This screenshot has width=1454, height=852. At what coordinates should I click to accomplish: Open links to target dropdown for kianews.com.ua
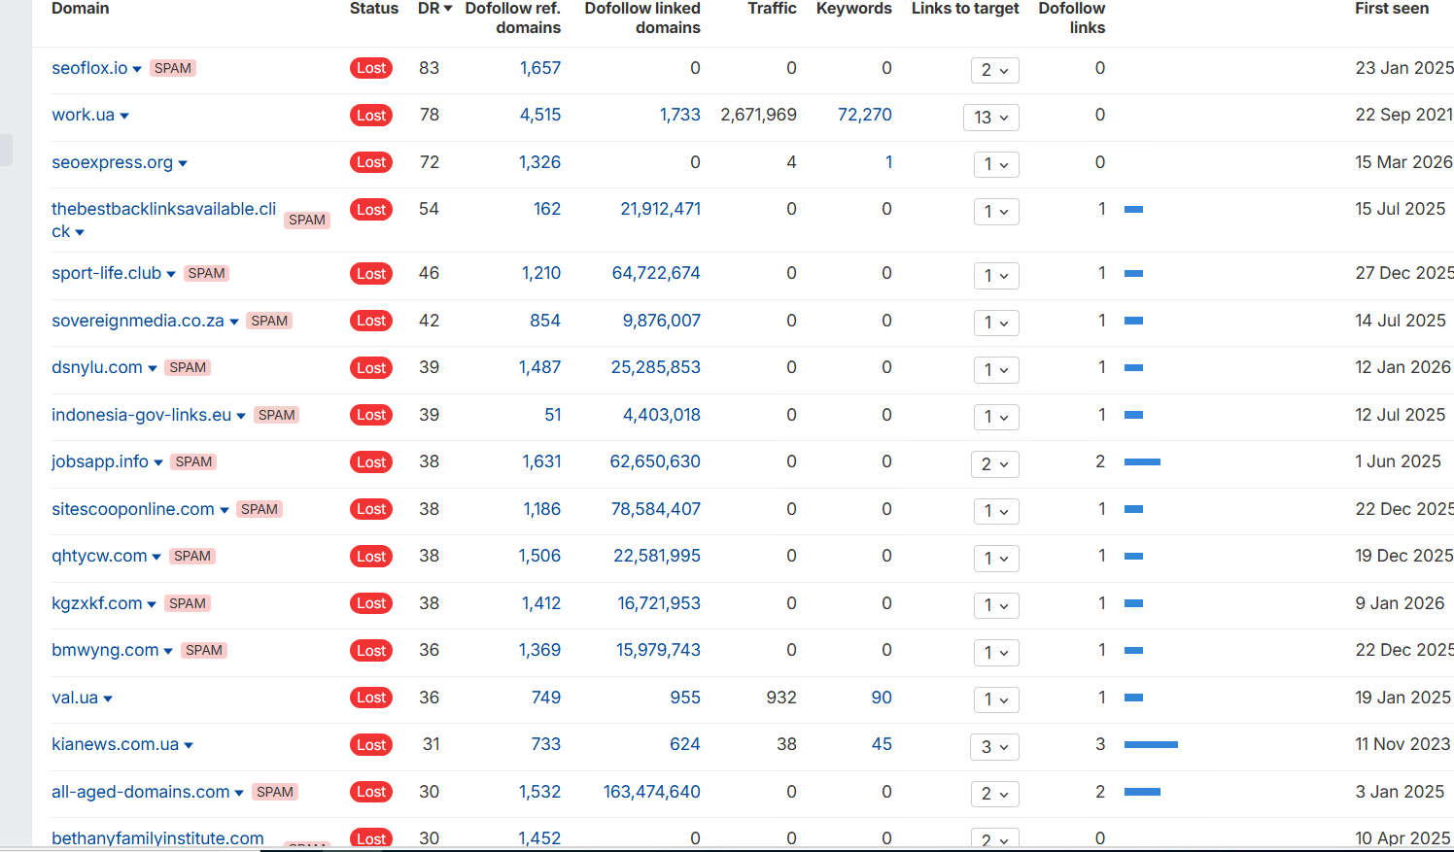click(x=995, y=747)
